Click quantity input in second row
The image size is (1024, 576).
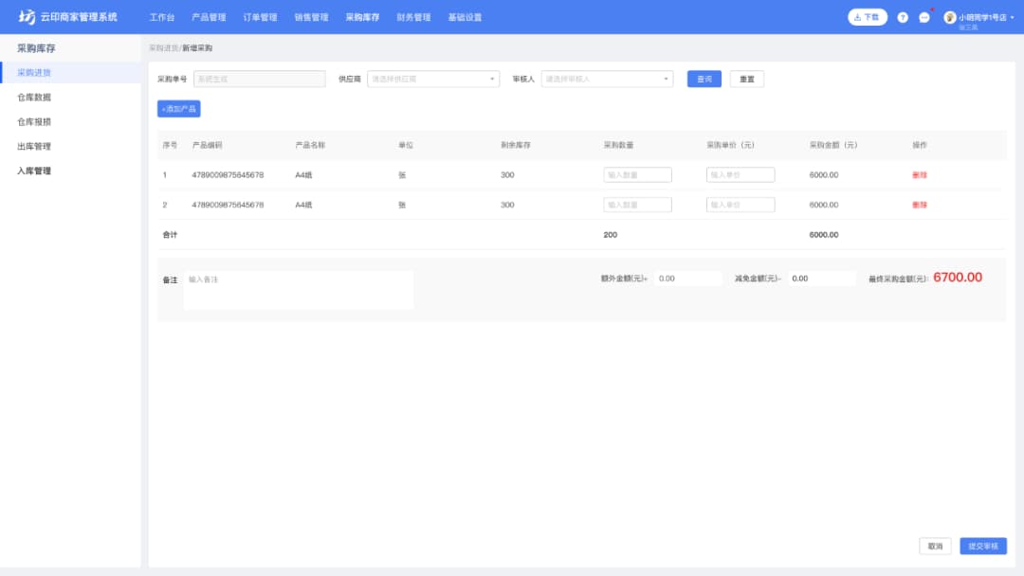click(637, 205)
